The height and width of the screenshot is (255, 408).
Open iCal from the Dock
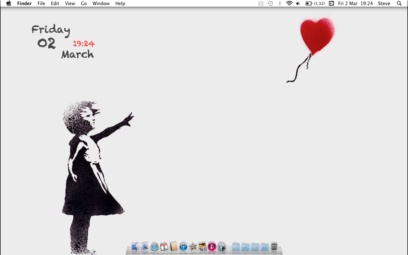164,246
